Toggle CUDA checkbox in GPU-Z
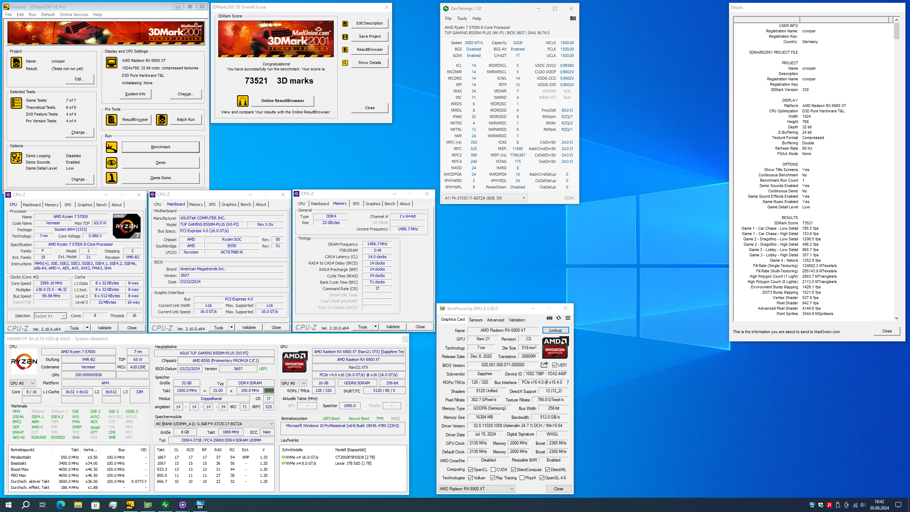The width and height of the screenshot is (910, 512). pos(493,470)
